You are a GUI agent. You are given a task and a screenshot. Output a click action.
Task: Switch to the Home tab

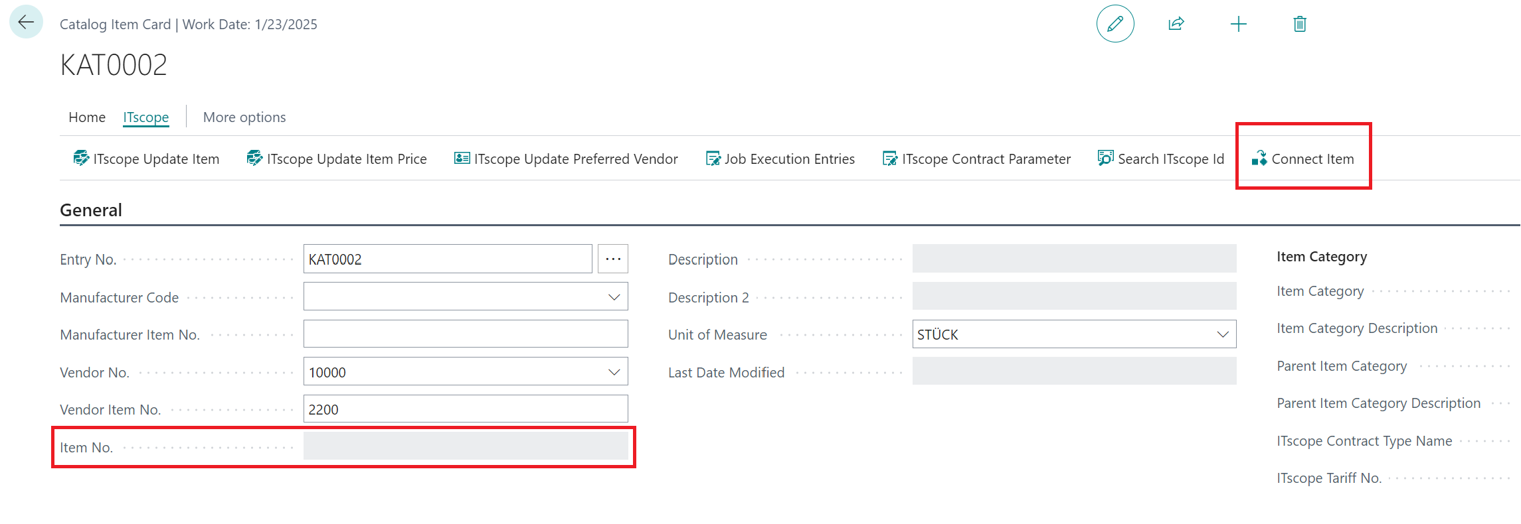(x=87, y=117)
